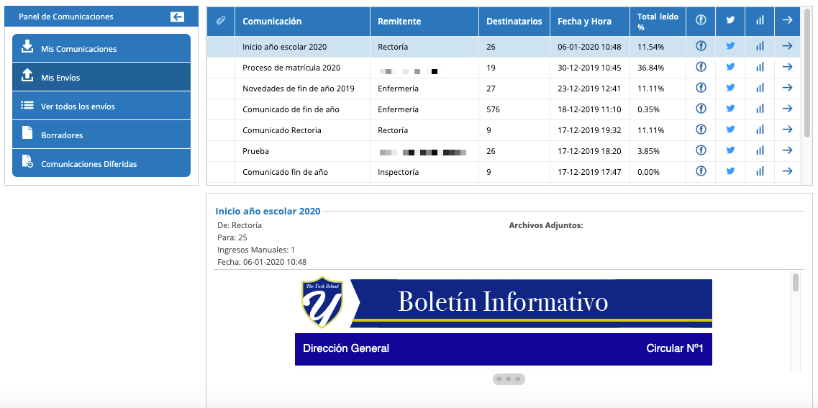Click the York School shield logo

(322, 302)
